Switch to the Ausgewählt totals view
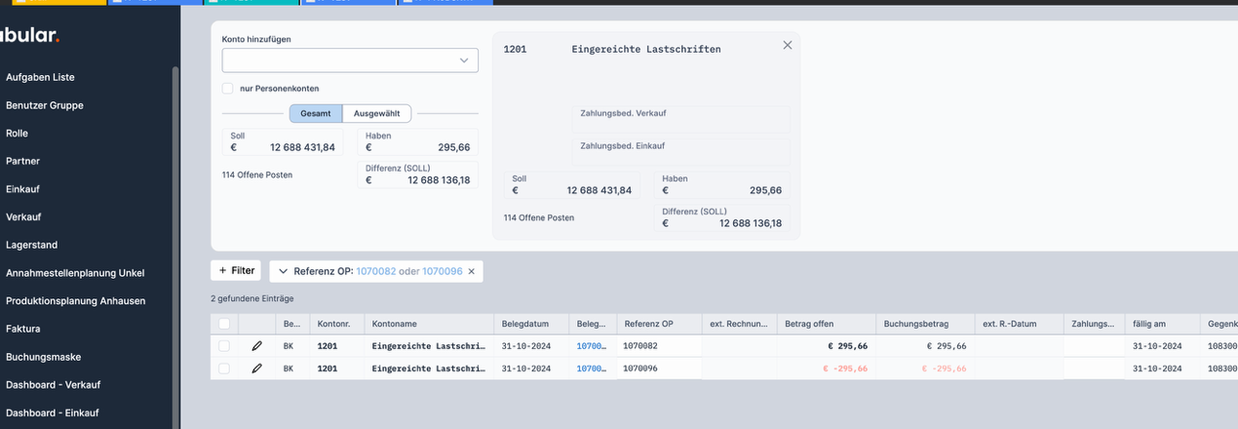 (376, 114)
